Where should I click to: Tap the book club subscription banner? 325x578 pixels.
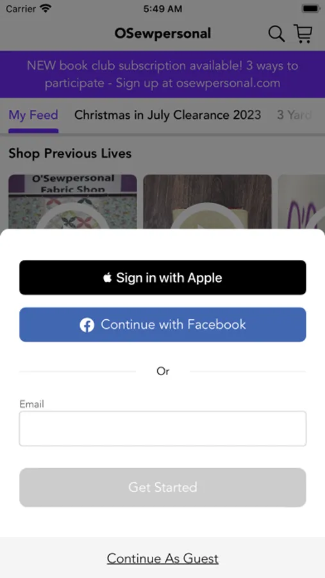click(x=162, y=74)
